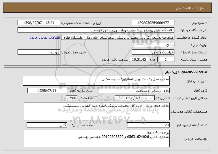Click the text ساعت باقی مانده

(x=115, y=60)
